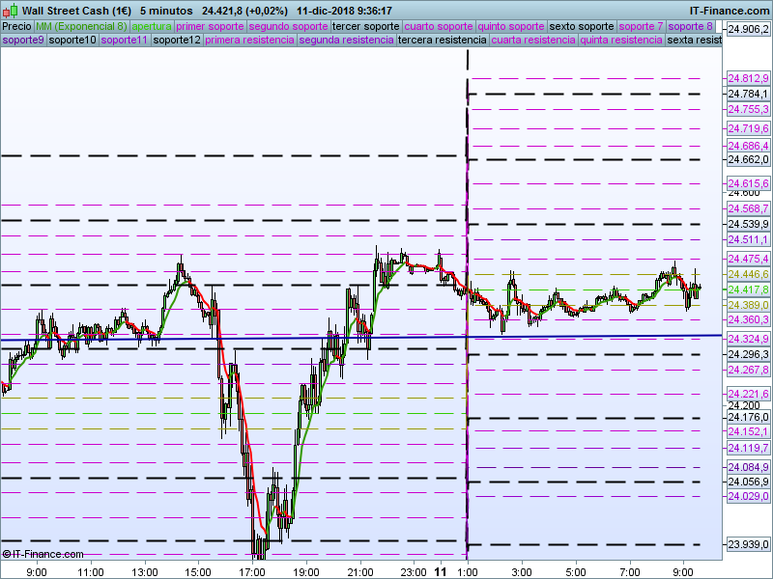Screen dimensions: 773x579
Task: Click the IT-Finance.com text in the title bar
Action: (x=730, y=11)
